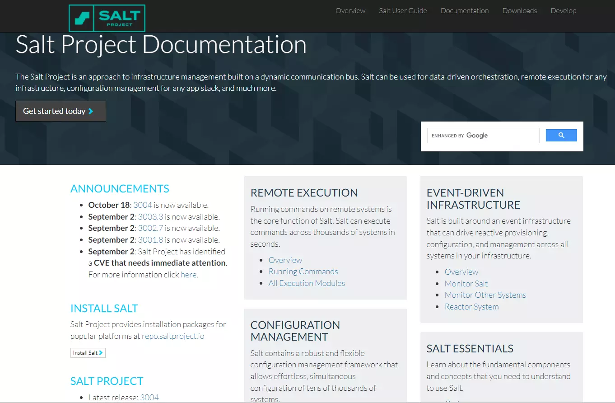Visit the repo.saltproject.io link

pyautogui.click(x=173, y=336)
